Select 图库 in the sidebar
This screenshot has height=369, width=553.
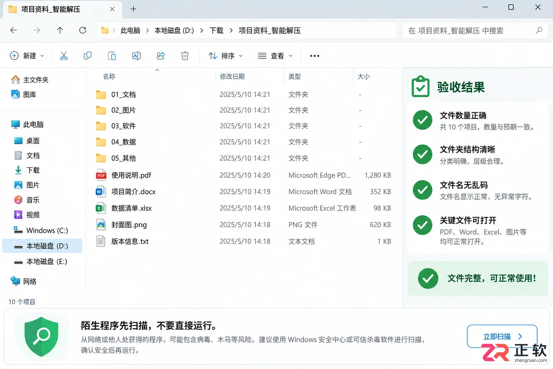coord(24,94)
